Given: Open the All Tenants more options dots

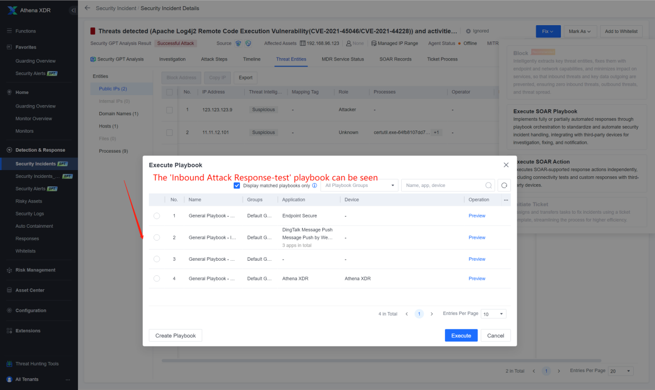Looking at the screenshot, I should click(68, 379).
